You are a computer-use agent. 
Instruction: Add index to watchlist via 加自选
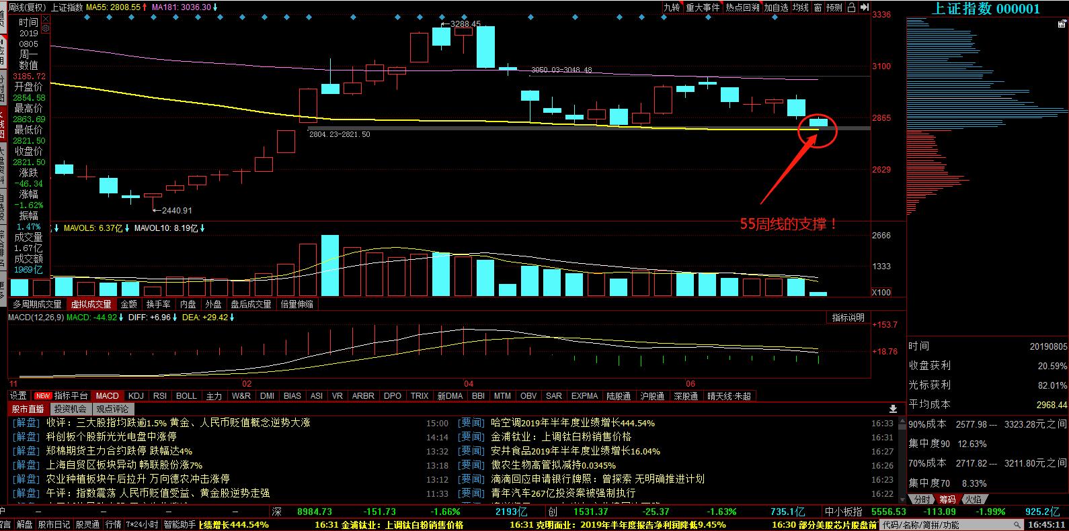[776, 7]
